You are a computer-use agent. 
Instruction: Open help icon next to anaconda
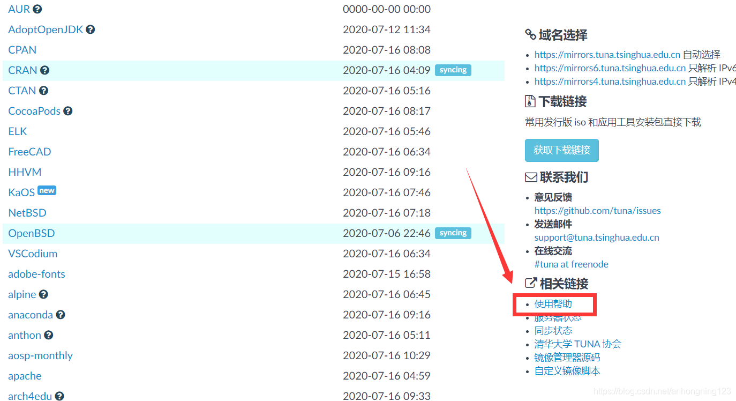(61, 315)
